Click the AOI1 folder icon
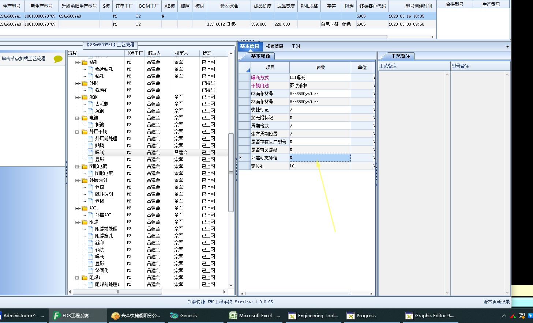Viewport: 533px width, 323px height. point(85,208)
